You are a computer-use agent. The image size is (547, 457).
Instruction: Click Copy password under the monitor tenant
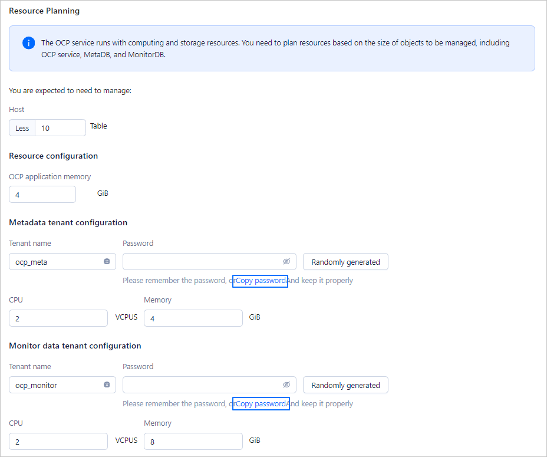pyautogui.click(x=261, y=403)
